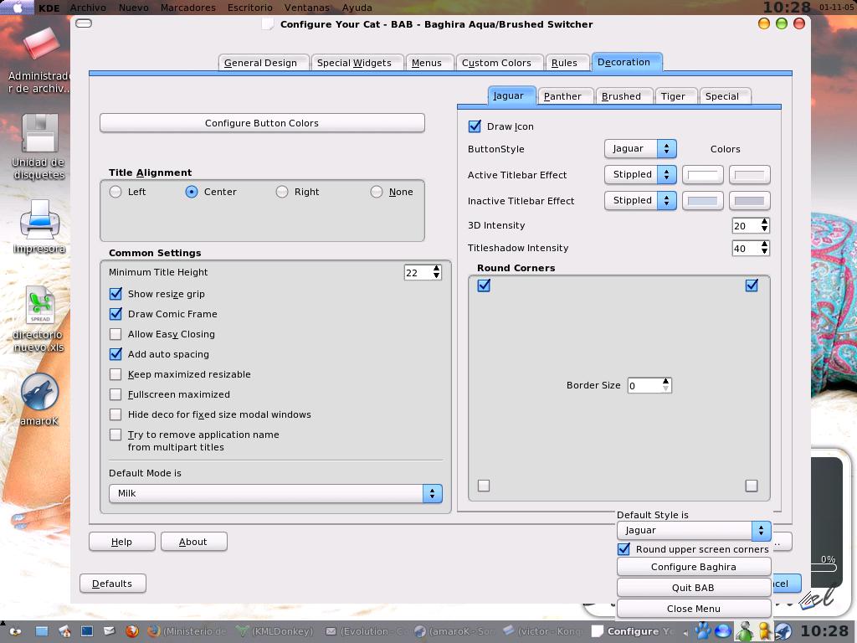Image resolution: width=857 pixels, height=643 pixels.
Task: Switch to the victor Konqueror taskbar entry
Action: 542,631
